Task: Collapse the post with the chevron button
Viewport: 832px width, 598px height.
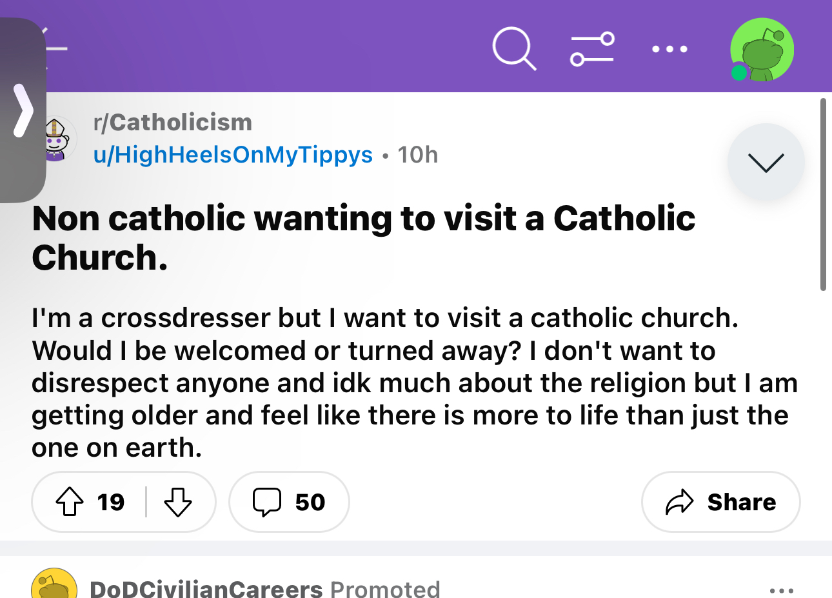Action: click(x=766, y=162)
